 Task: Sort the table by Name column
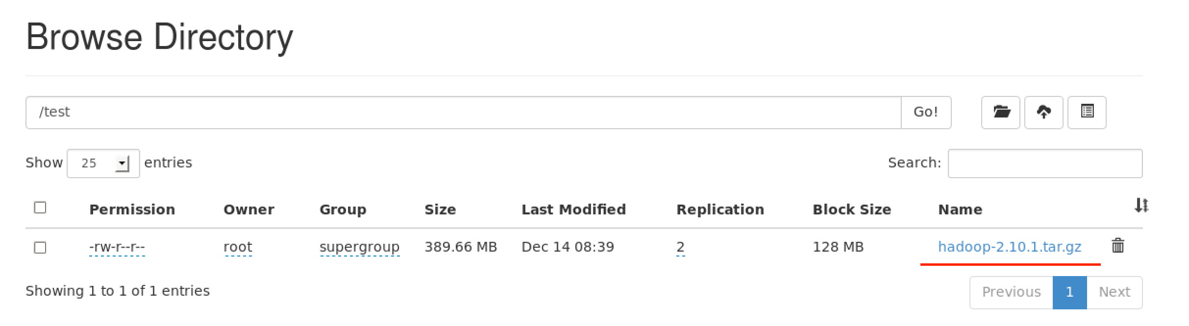click(960, 210)
